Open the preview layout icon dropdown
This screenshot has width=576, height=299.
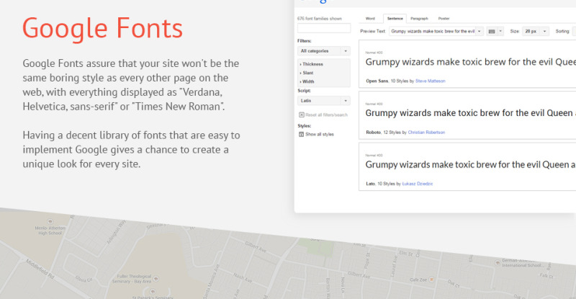(495, 32)
